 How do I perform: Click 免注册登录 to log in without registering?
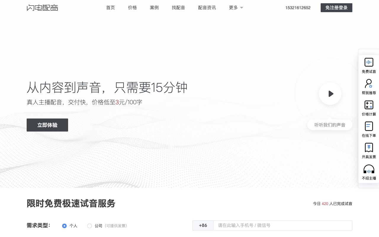point(336,8)
